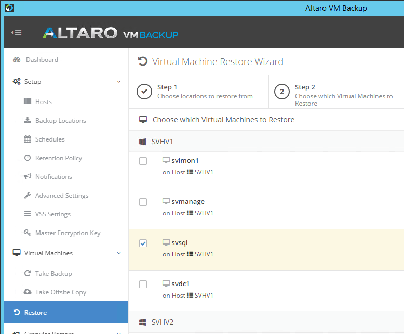Click the SVHV2 host group header

tap(266, 322)
